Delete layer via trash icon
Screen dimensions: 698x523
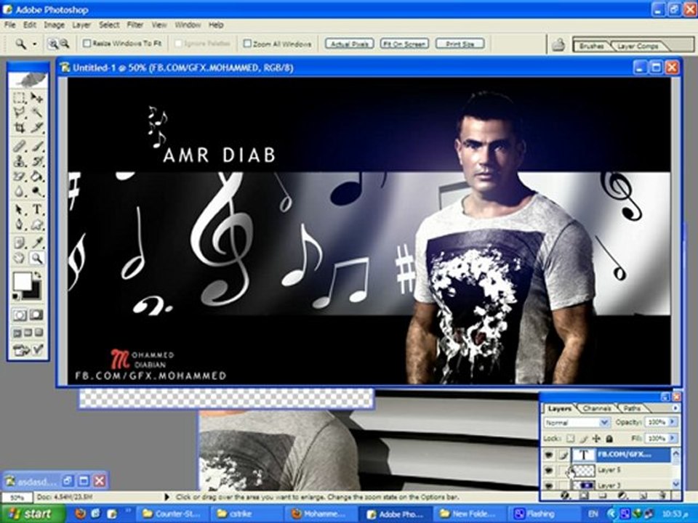coord(662,495)
